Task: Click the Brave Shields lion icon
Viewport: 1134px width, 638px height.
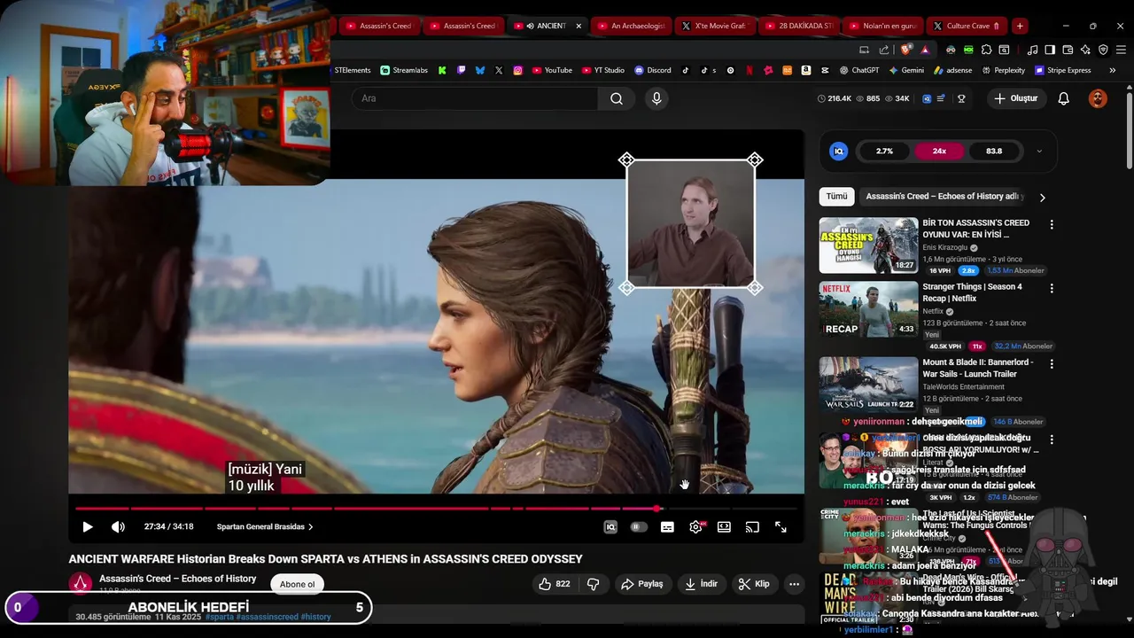Action: click(905, 50)
